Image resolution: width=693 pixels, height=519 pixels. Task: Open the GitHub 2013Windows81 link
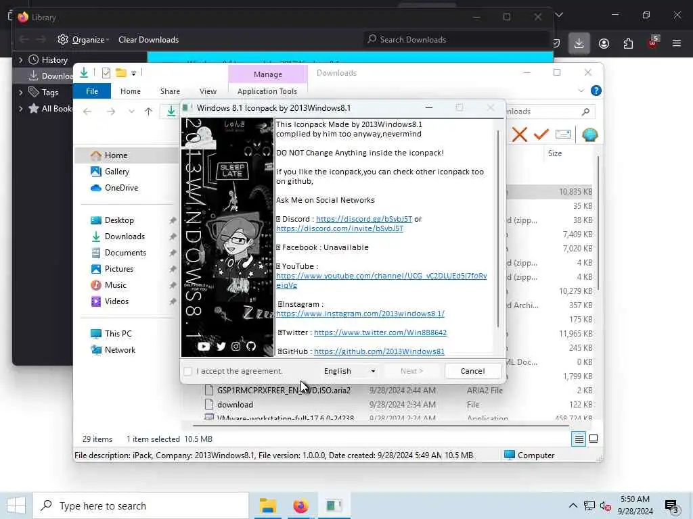[x=379, y=351]
